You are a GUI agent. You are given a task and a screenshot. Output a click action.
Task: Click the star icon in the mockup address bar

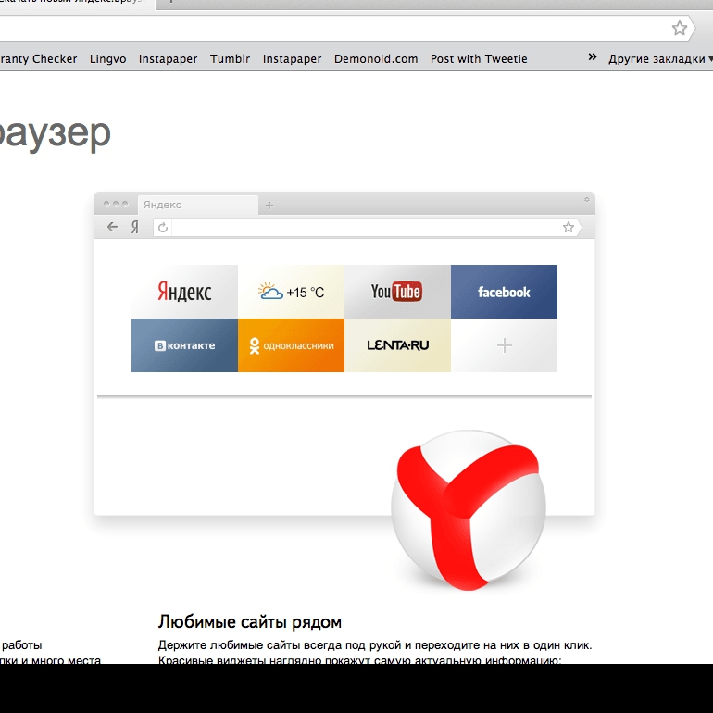tap(568, 228)
